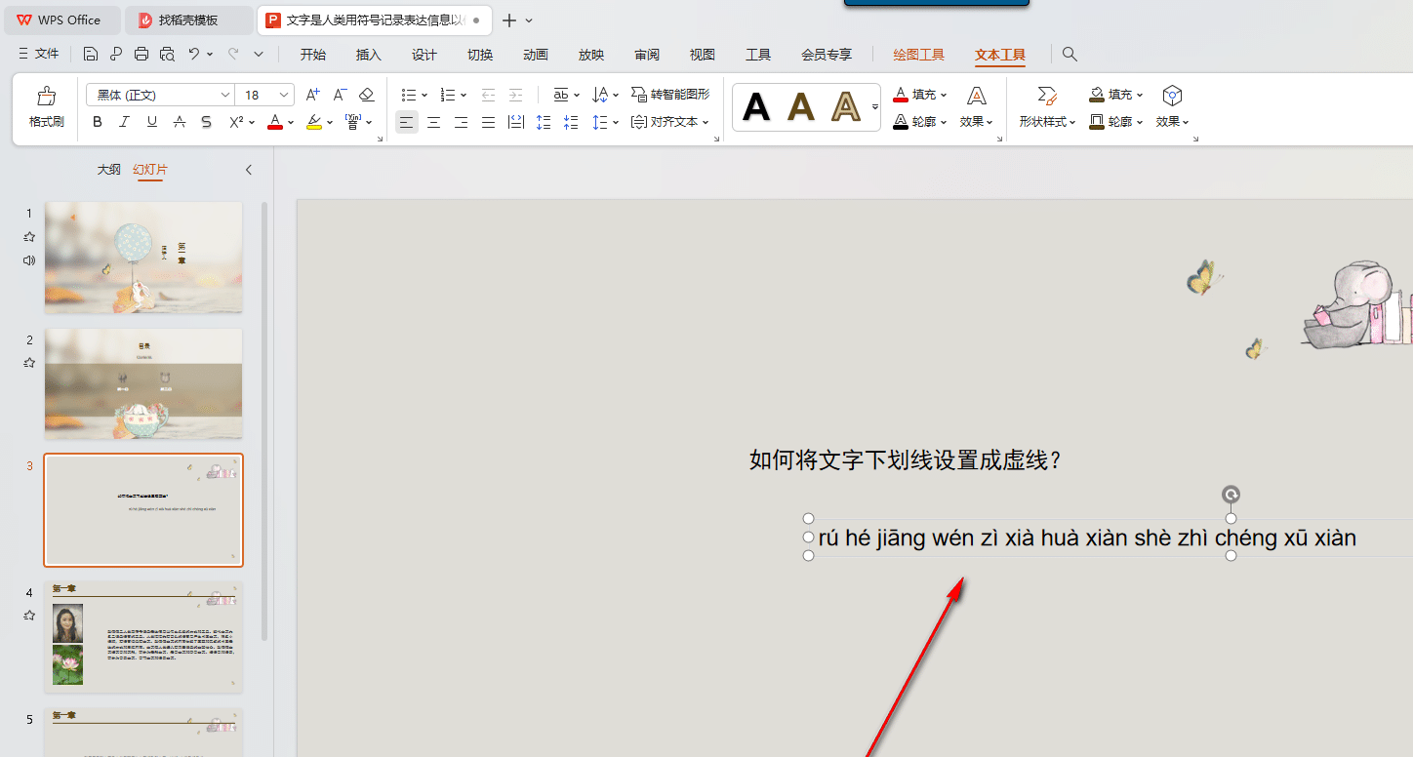The width and height of the screenshot is (1413, 757).
Task: Switch to the 找稻壳模板 browser tab
Action: pos(188,20)
